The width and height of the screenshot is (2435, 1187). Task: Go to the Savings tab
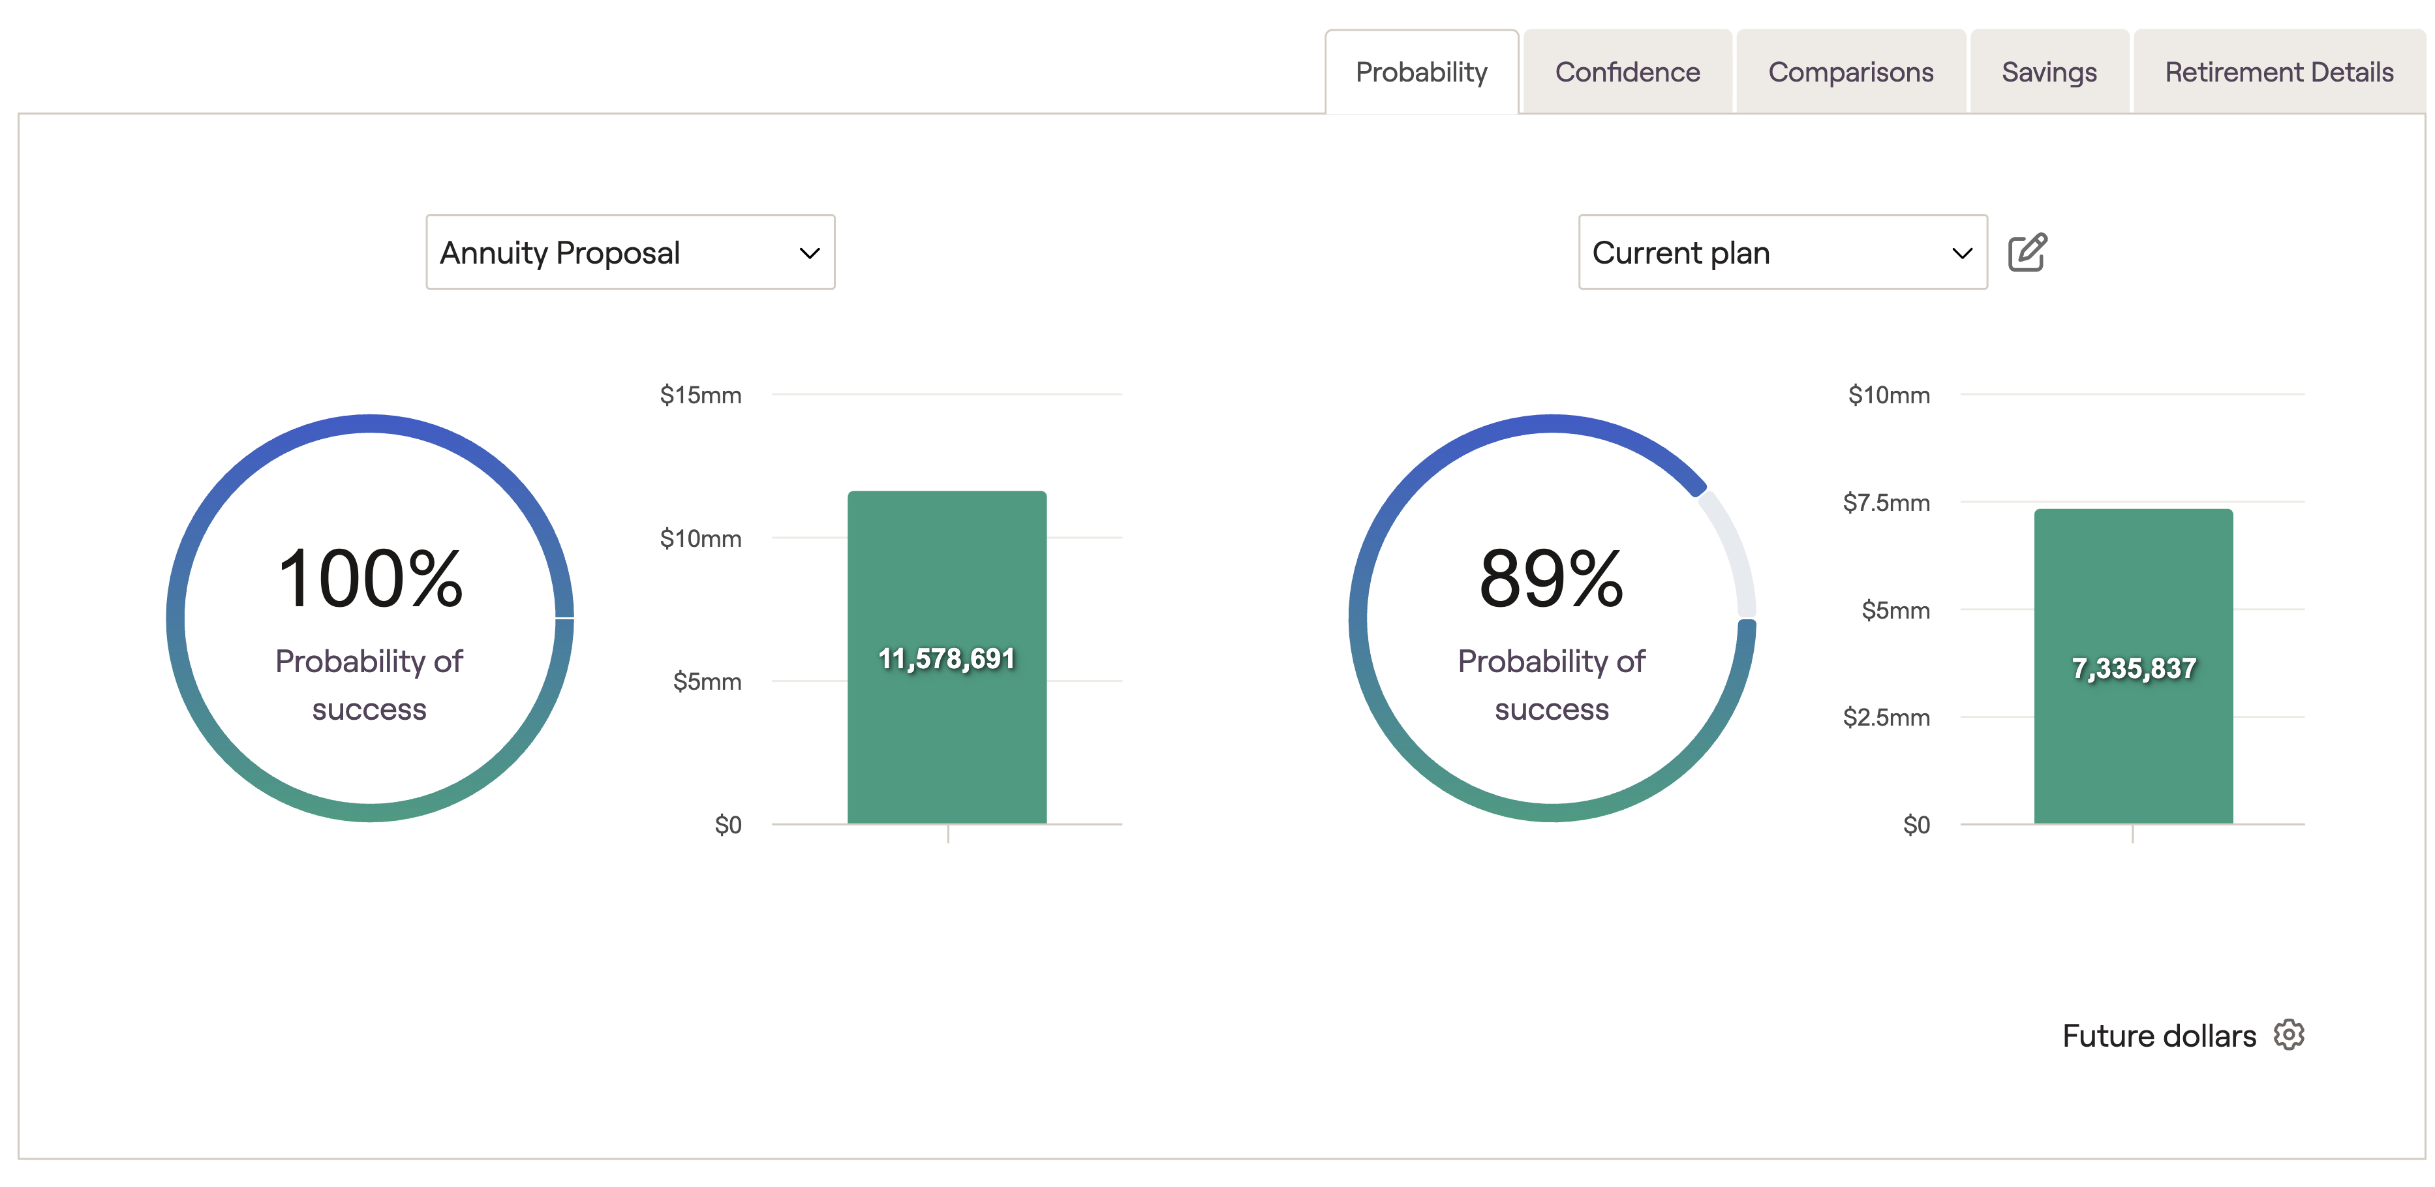(x=2049, y=73)
